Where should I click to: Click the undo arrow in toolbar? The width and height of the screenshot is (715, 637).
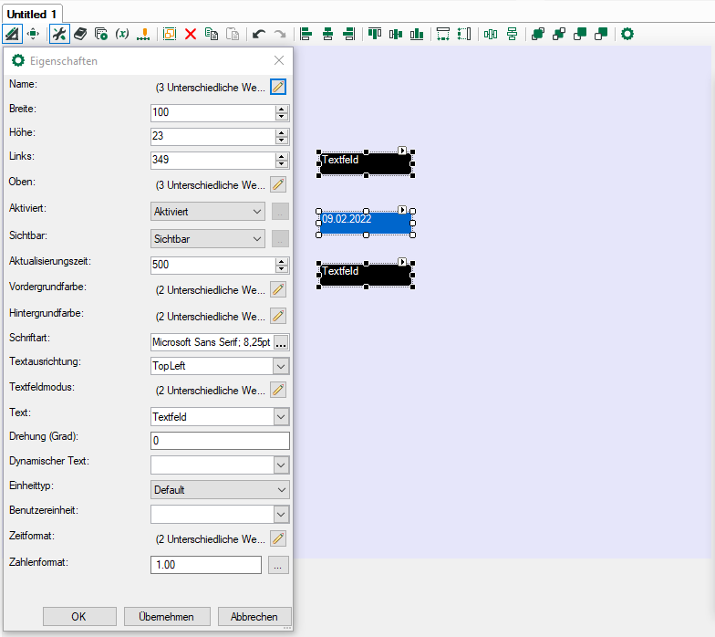point(259,34)
